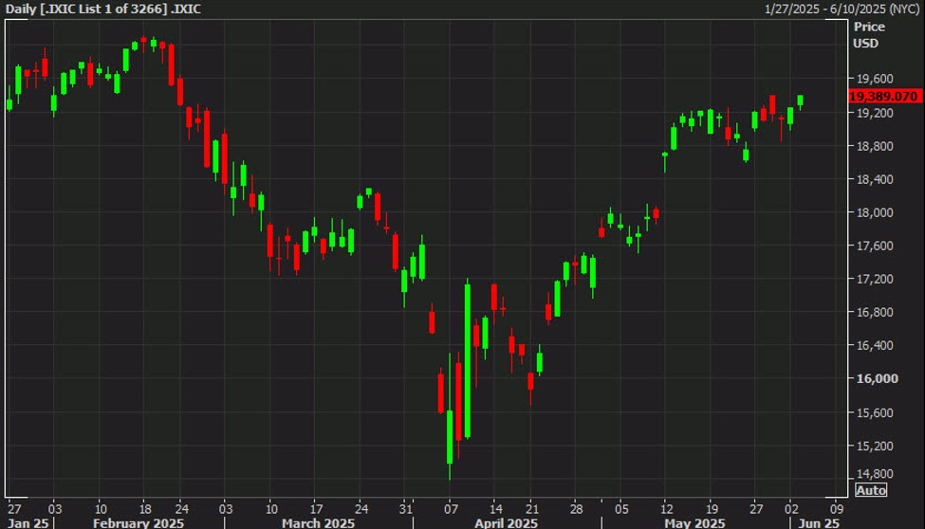This screenshot has height=529, width=925.
Task: Click the Auto scale button
Action: pos(872,490)
